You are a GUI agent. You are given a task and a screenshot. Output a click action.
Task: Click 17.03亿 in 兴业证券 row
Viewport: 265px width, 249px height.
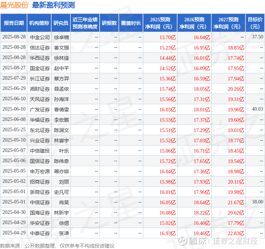202,141
